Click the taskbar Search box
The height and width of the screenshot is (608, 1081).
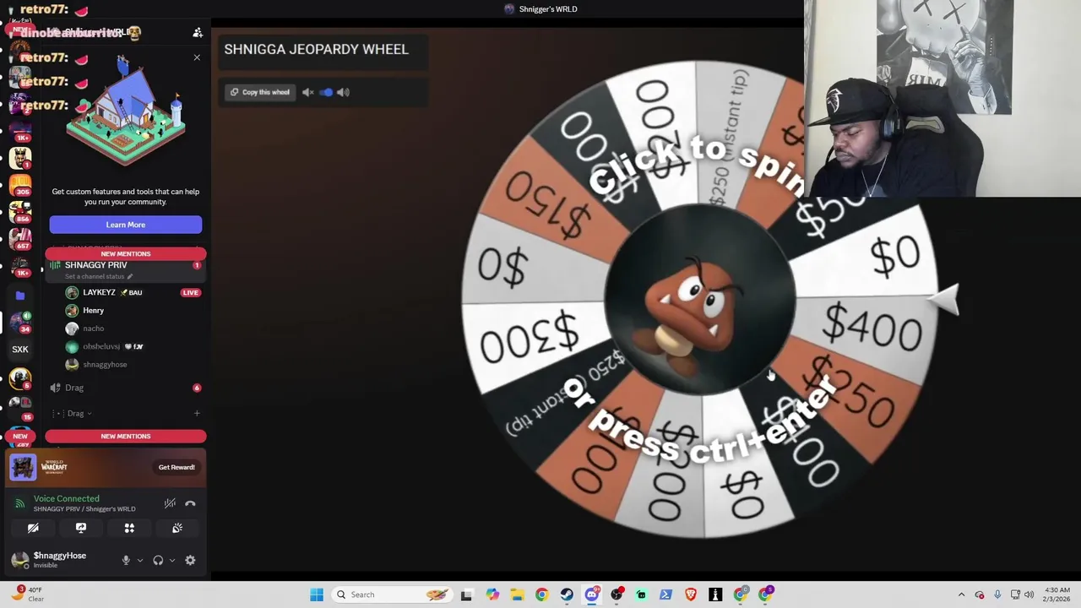pos(391,594)
